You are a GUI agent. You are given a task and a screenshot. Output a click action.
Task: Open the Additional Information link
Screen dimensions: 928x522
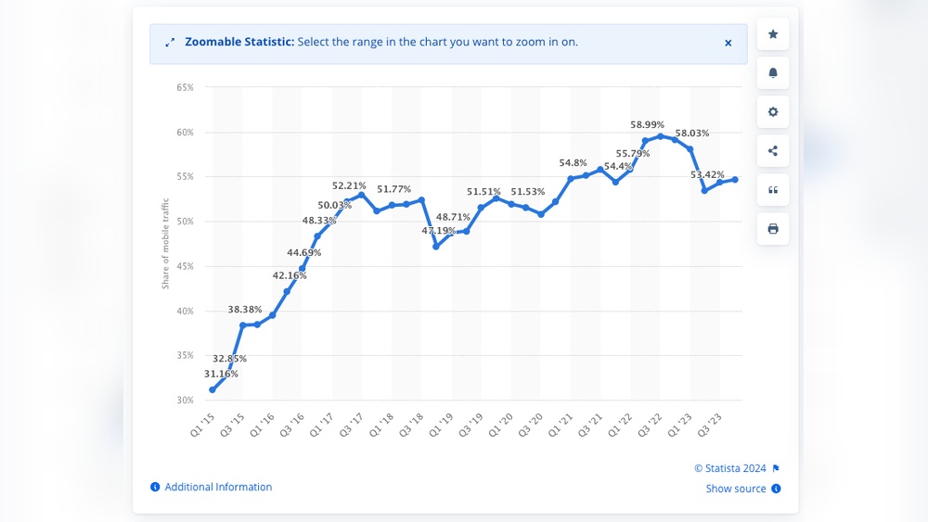pos(218,487)
